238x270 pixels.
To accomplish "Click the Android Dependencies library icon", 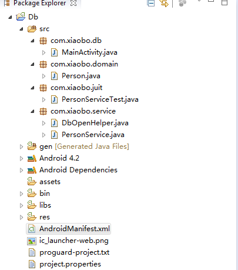I will [32, 170].
